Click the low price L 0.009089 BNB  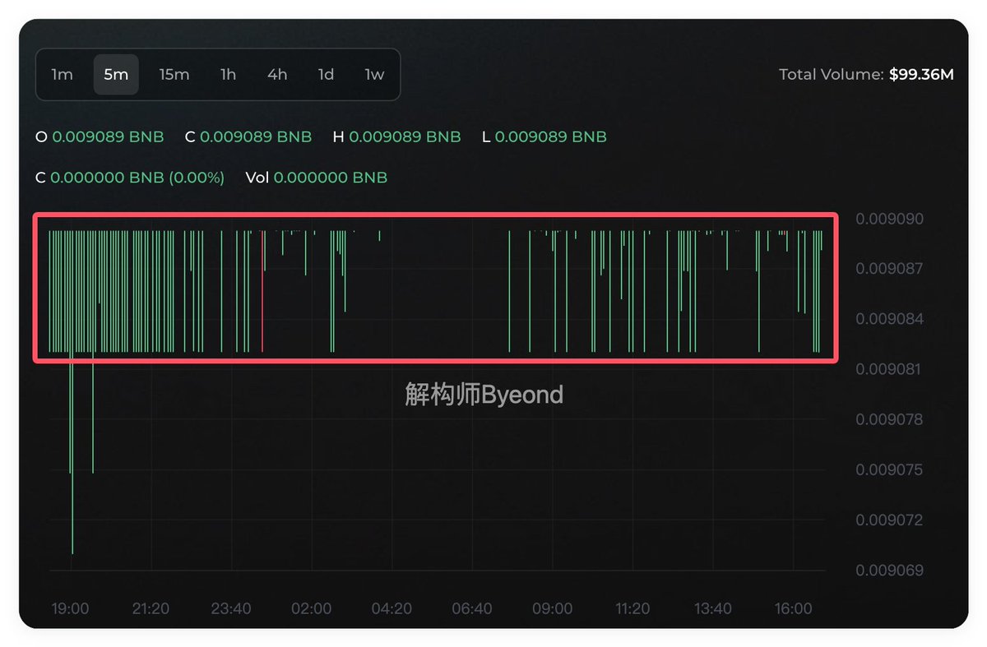tap(544, 136)
